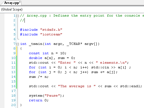Click #include keyword on line 4
This screenshot has height=108, width=144.
click(29, 30)
